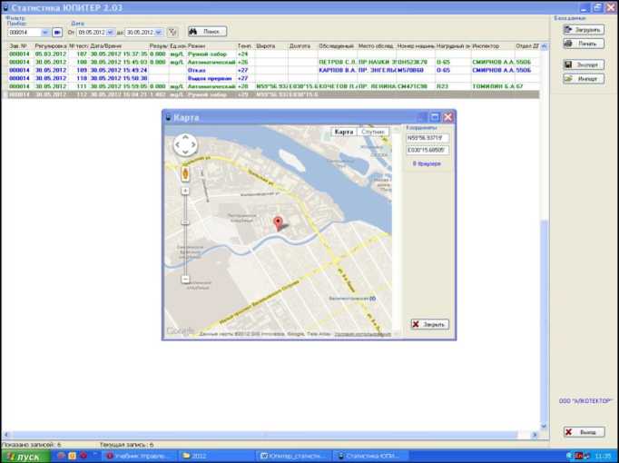
Task: Open the Windows Пуск start button
Action: tap(25, 457)
